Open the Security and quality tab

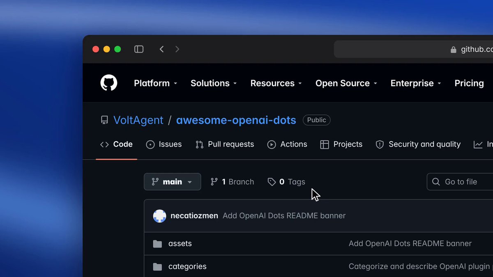pyautogui.click(x=418, y=144)
